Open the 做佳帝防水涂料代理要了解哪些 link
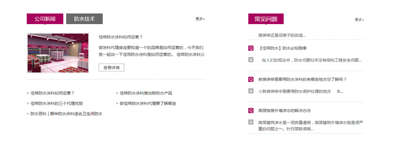Screen dimensions: 393x146 pyautogui.click(x=148, y=103)
